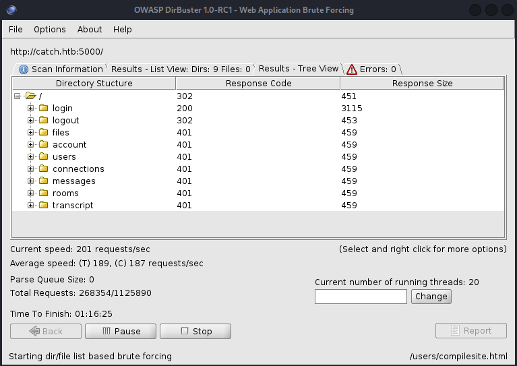Click the account folder icon

coord(44,144)
